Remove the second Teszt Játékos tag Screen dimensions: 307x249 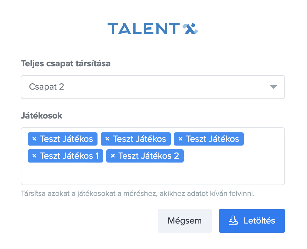click(107, 139)
